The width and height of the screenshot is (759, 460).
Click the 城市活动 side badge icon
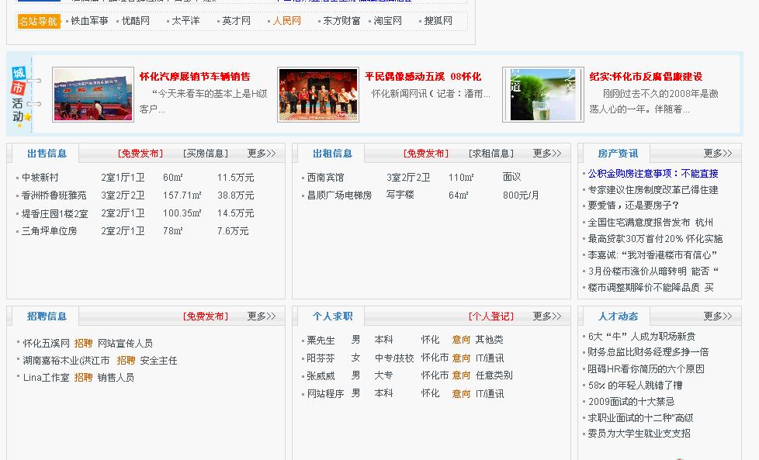19,95
